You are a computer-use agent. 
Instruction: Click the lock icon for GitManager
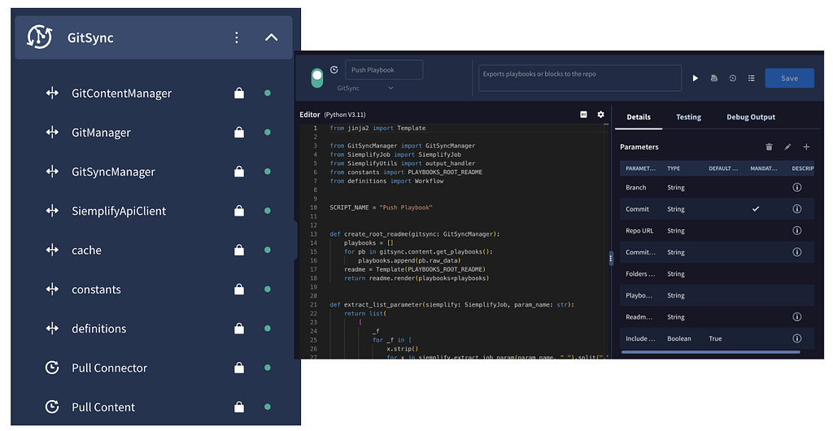(x=239, y=133)
